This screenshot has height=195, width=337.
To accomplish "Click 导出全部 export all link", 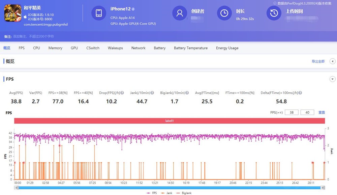I will (318, 61).
